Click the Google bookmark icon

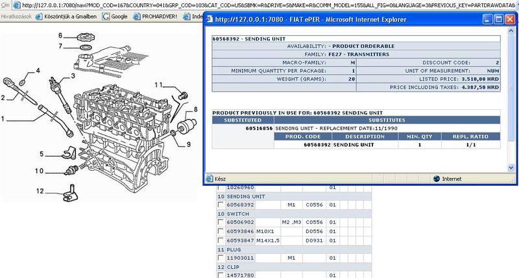(x=106, y=16)
